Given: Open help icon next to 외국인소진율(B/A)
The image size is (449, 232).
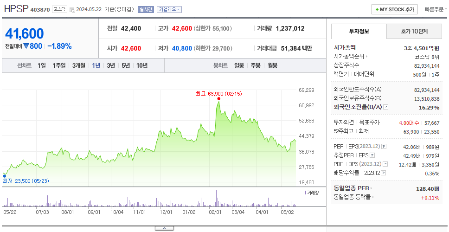Looking at the screenshot, I should (386, 107).
